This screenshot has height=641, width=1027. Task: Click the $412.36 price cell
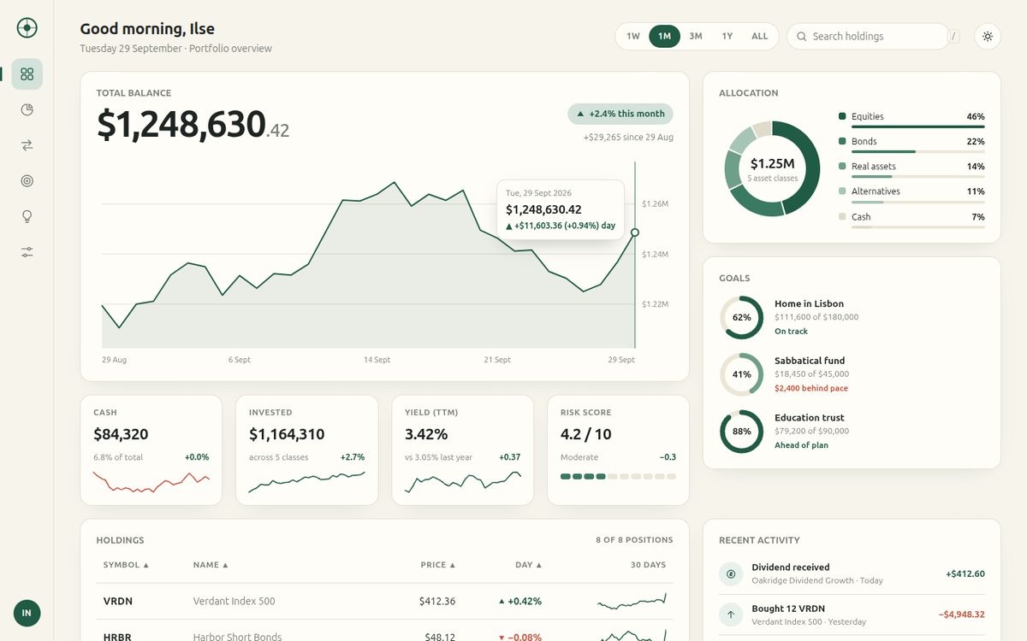pos(437,602)
